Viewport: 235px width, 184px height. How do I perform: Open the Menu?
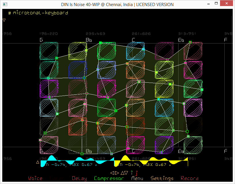coord(137,179)
